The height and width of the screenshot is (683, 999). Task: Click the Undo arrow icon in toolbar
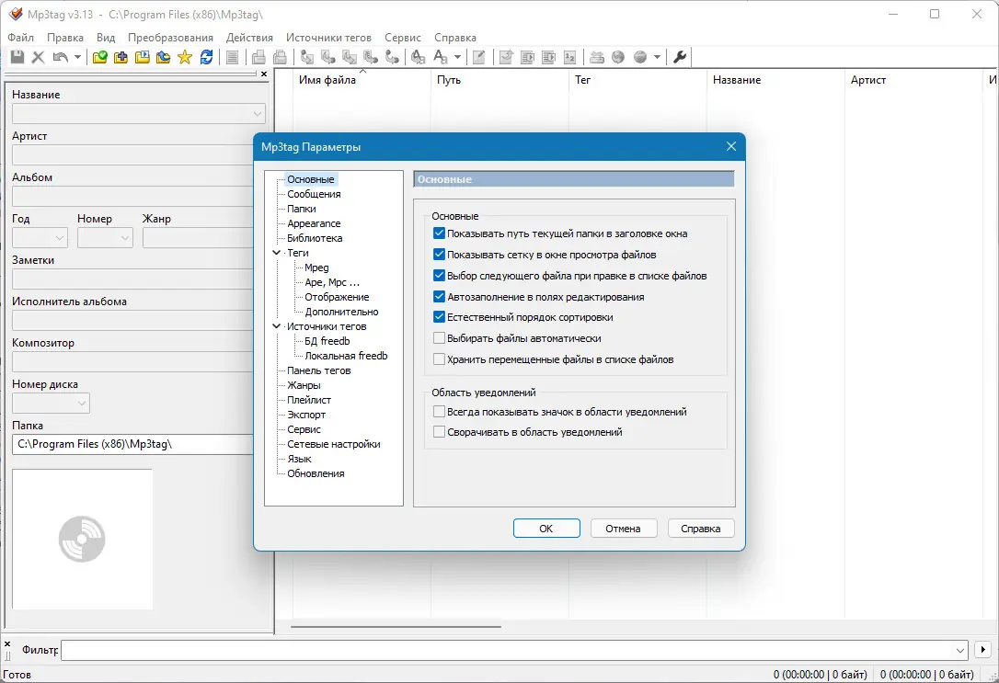coord(61,57)
